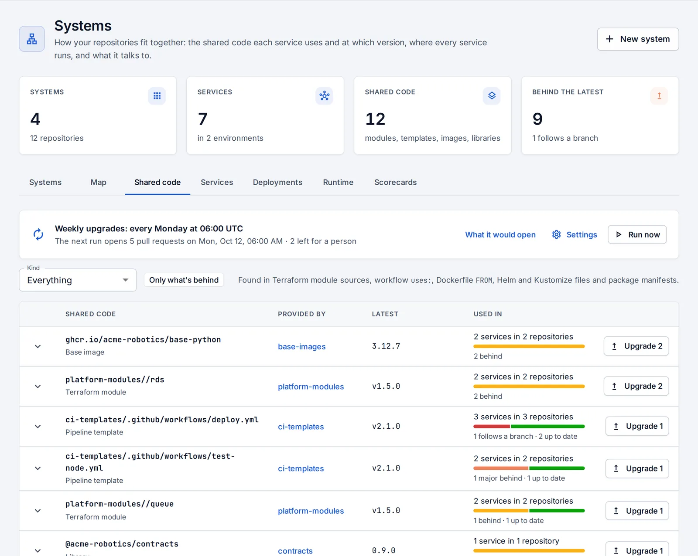The image size is (698, 556).
Task: Expand the base-python row
Action: [x=38, y=346]
